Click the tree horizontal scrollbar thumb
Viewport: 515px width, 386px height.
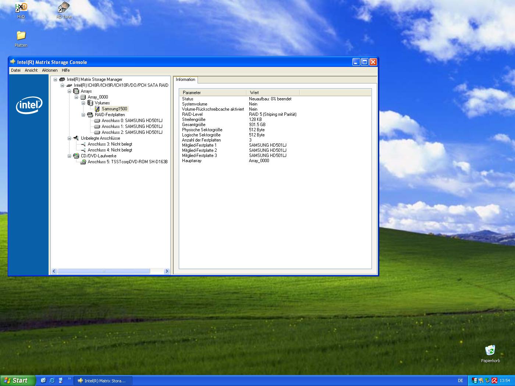click(x=104, y=271)
